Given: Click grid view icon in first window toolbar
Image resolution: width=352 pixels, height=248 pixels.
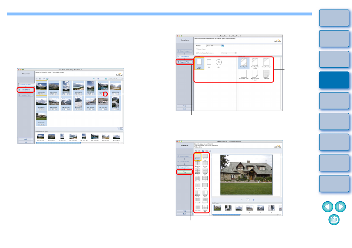Looking at the screenshot, I should click(40, 79).
